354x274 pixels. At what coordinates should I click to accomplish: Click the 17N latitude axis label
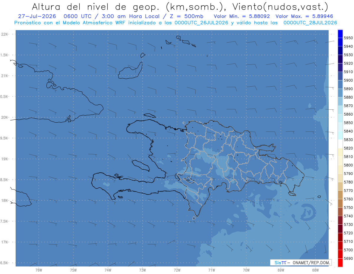click(x=4, y=242)
